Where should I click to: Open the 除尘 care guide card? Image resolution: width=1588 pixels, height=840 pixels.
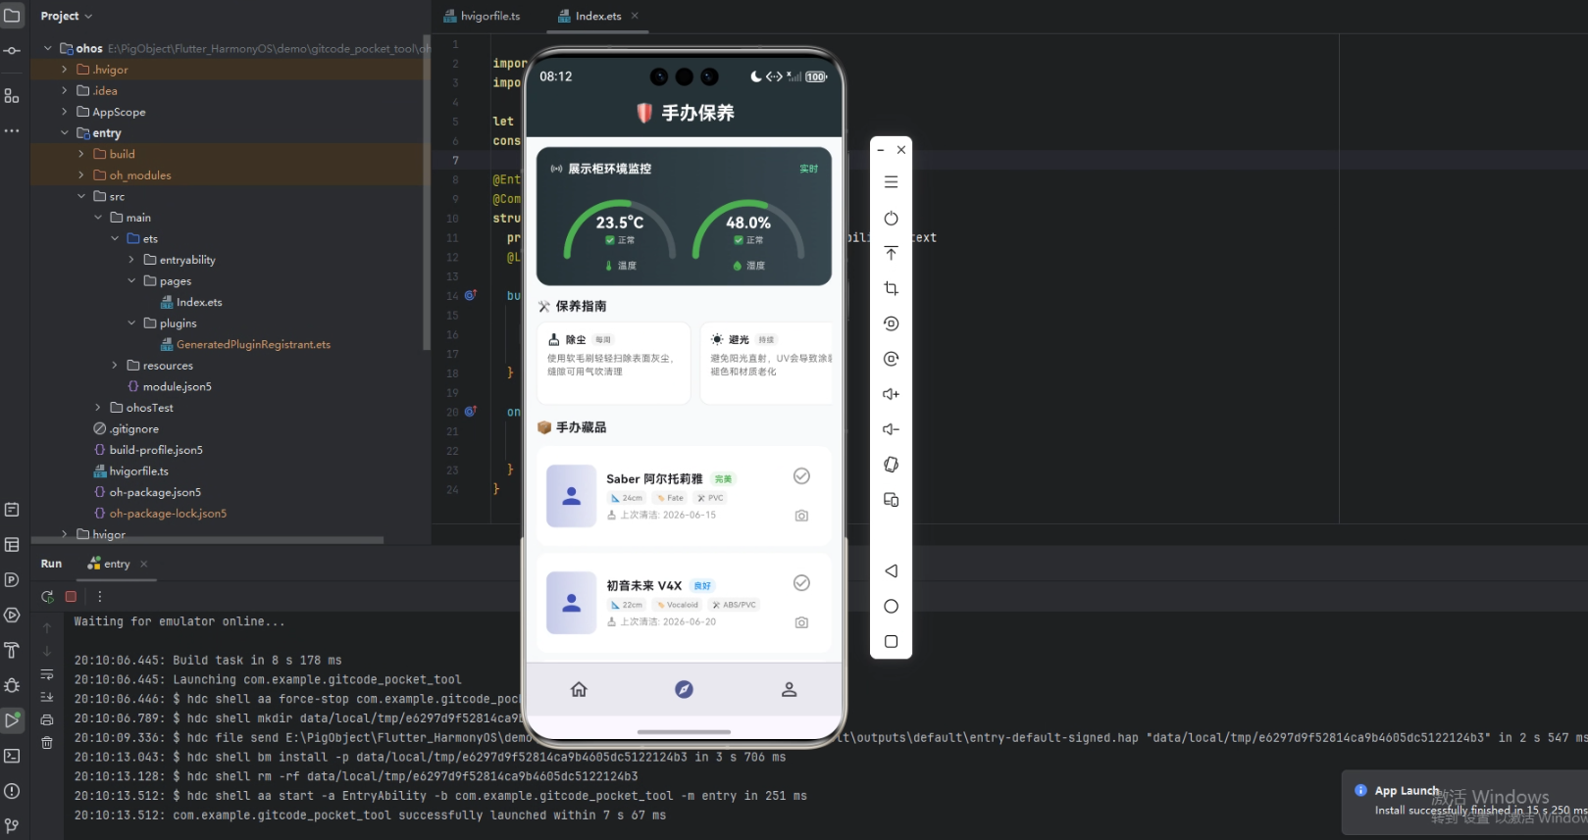pos(614,363)
